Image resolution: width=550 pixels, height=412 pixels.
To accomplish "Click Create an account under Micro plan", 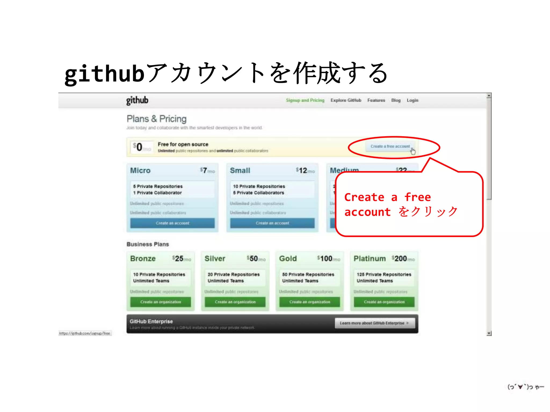I will [x=172, y=223].
